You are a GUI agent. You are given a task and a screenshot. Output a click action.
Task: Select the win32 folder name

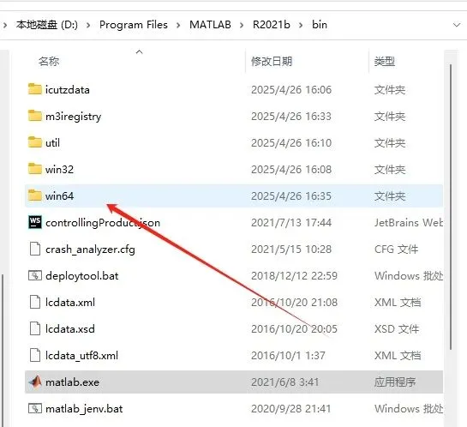pos(59,169)
